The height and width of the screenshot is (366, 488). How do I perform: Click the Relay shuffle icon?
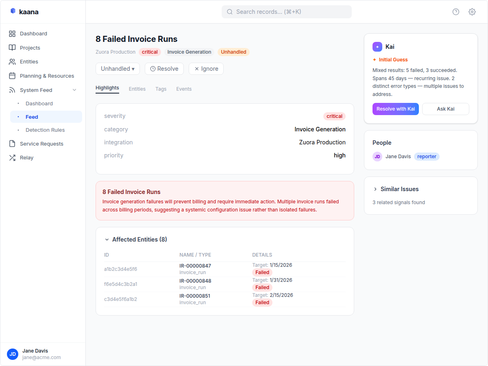pyautogui.click(x=12, y=158)
